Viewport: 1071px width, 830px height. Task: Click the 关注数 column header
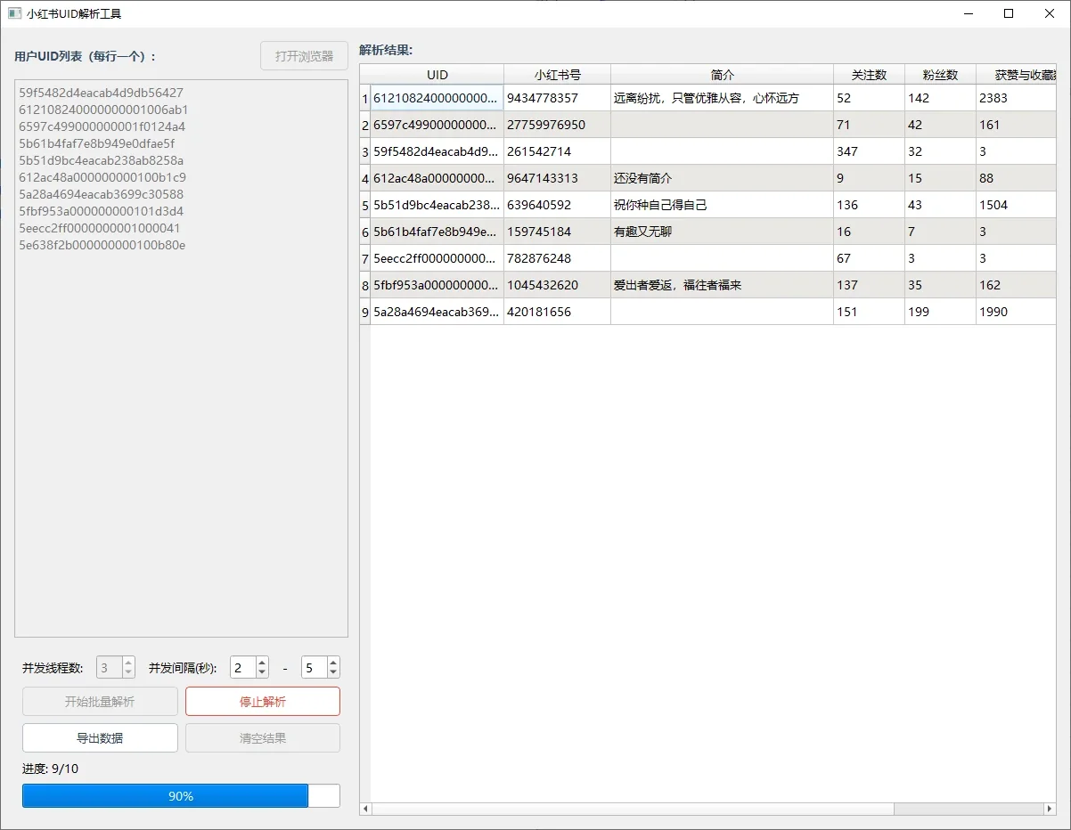869,75
